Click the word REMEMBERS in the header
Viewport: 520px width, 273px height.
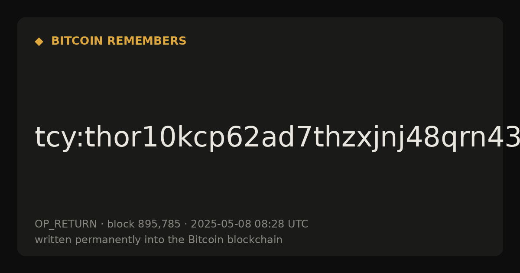point(146,41)
